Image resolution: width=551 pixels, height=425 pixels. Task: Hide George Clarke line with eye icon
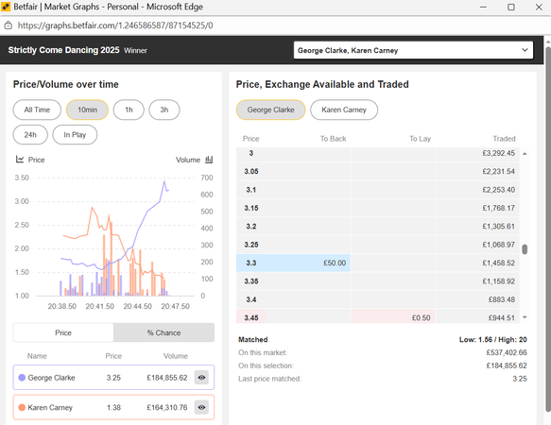pyautogui.click(x=201, y=377)
